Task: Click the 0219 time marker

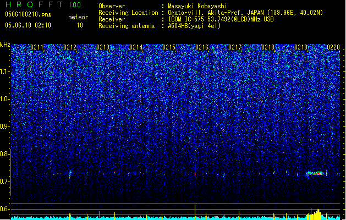Action: pos(301,47)
